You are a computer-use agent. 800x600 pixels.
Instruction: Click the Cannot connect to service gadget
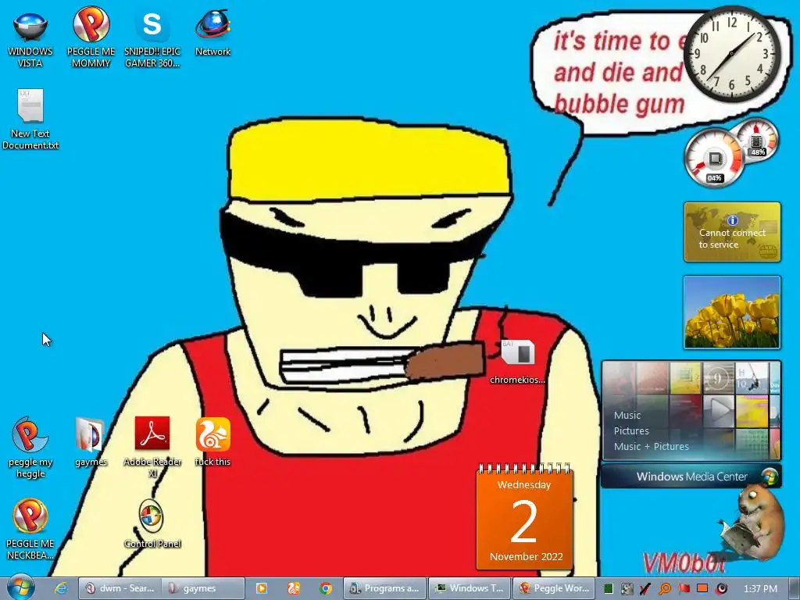pos(732,232)
